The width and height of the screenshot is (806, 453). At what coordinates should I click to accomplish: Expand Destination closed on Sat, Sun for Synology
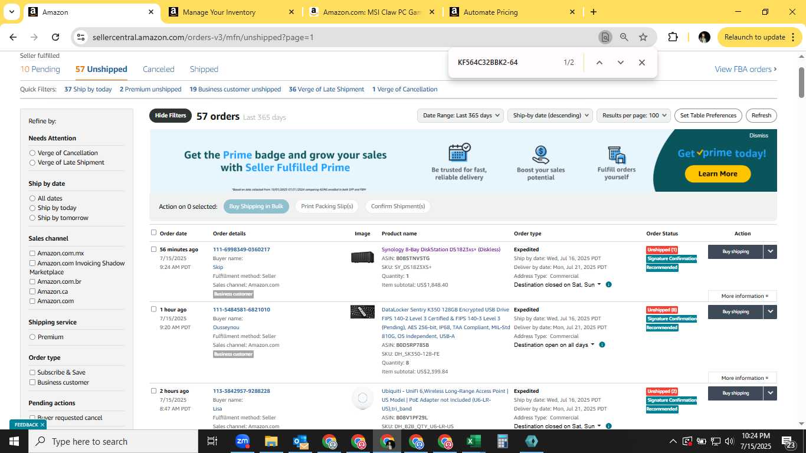click(558, 285)
